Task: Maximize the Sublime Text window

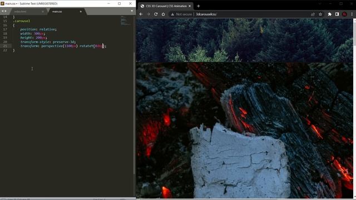Action: [120, 3]
